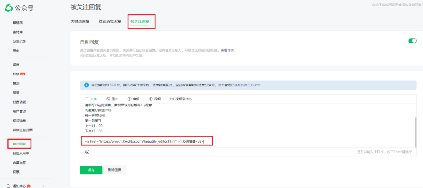Open 通知中心 in the sidebar
This screenshot has width=423, height=188.
point(20,186)
